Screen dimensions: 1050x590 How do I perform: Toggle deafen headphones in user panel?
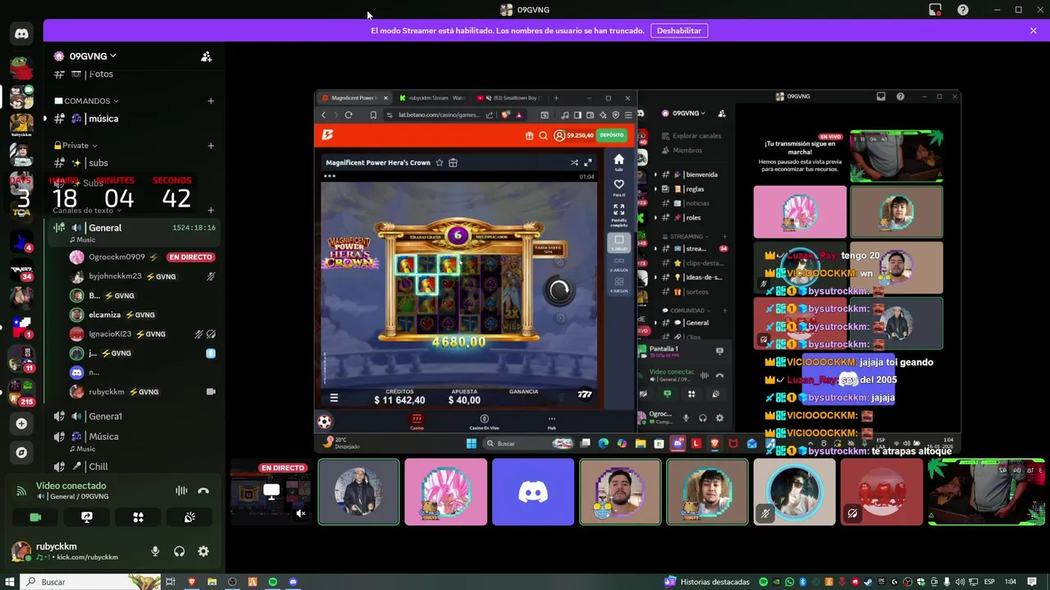pyautogui.click(x=179, y=551)
